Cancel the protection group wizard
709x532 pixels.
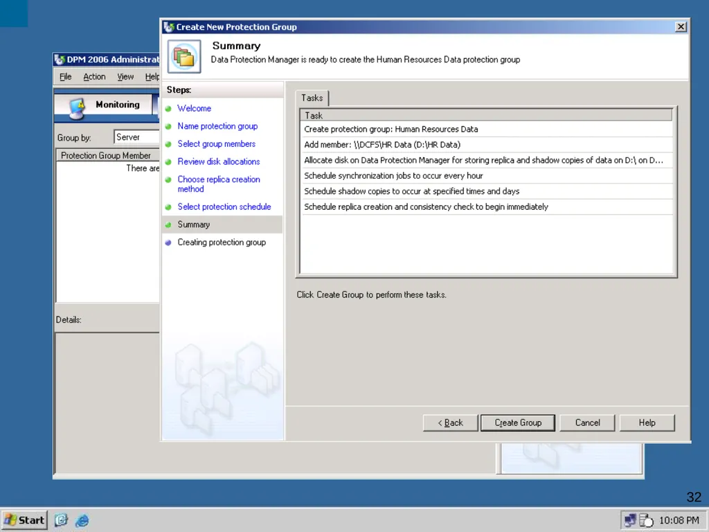[x=587, y=423]
